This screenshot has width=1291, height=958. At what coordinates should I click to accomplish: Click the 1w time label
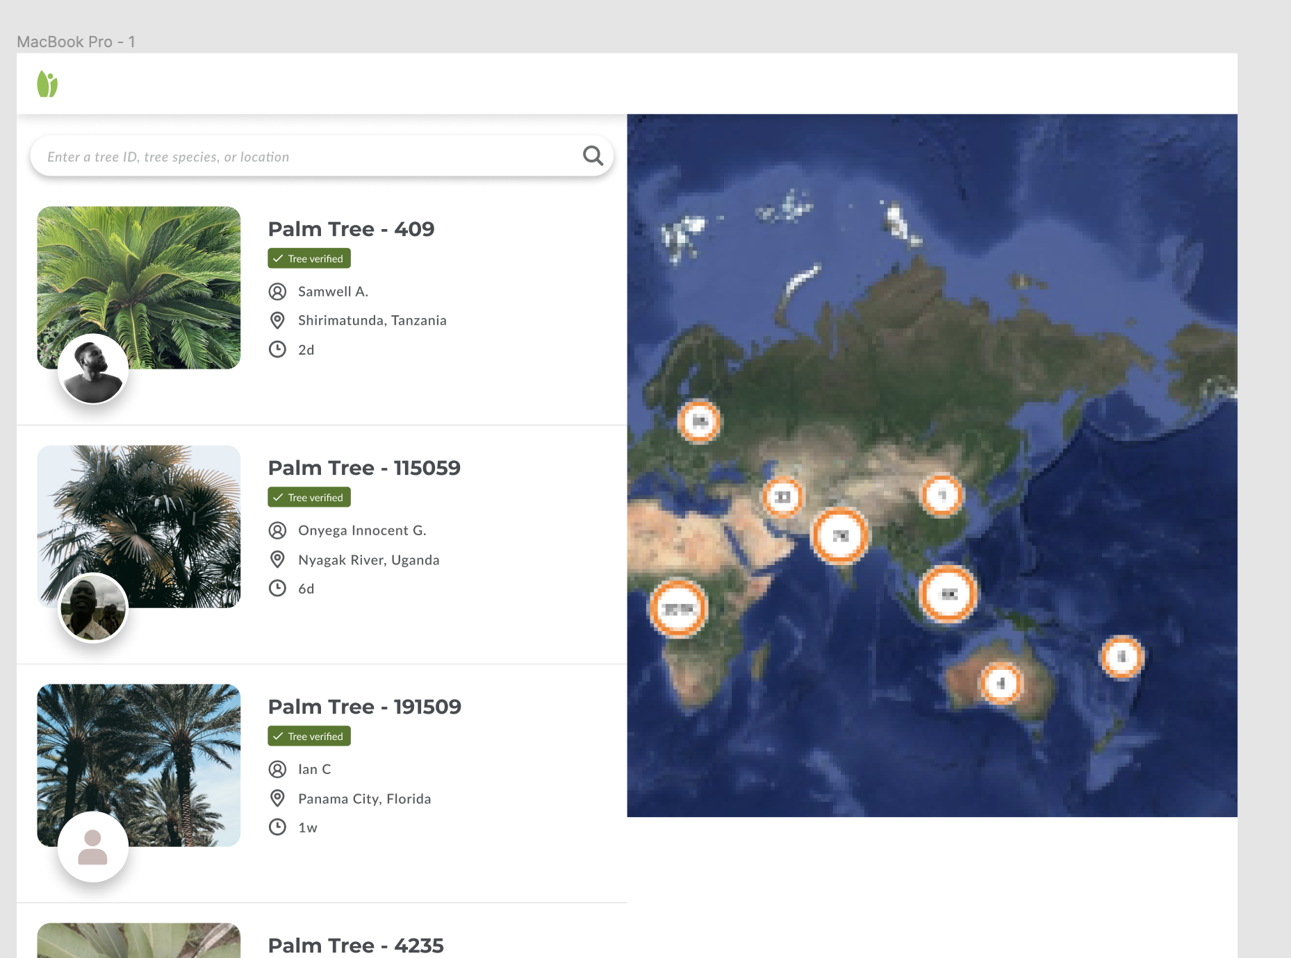tap(308, 827)
